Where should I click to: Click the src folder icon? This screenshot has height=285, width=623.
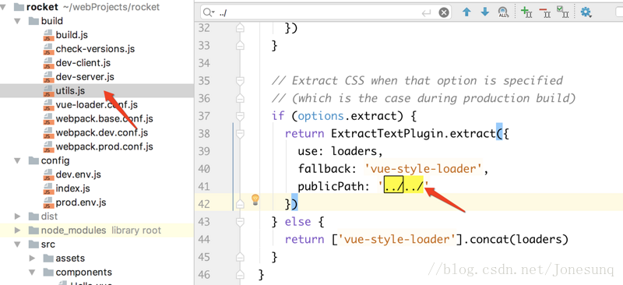click(x=33, y=244)
